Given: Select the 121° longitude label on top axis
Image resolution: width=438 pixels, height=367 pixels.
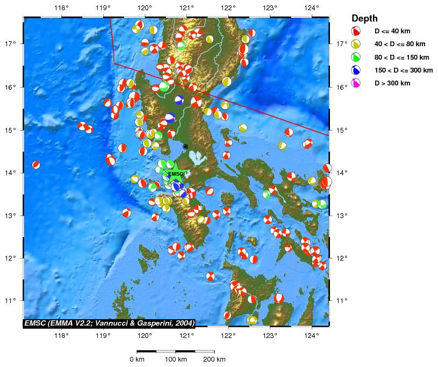Looking at the screenshot, I should point(186,8).
